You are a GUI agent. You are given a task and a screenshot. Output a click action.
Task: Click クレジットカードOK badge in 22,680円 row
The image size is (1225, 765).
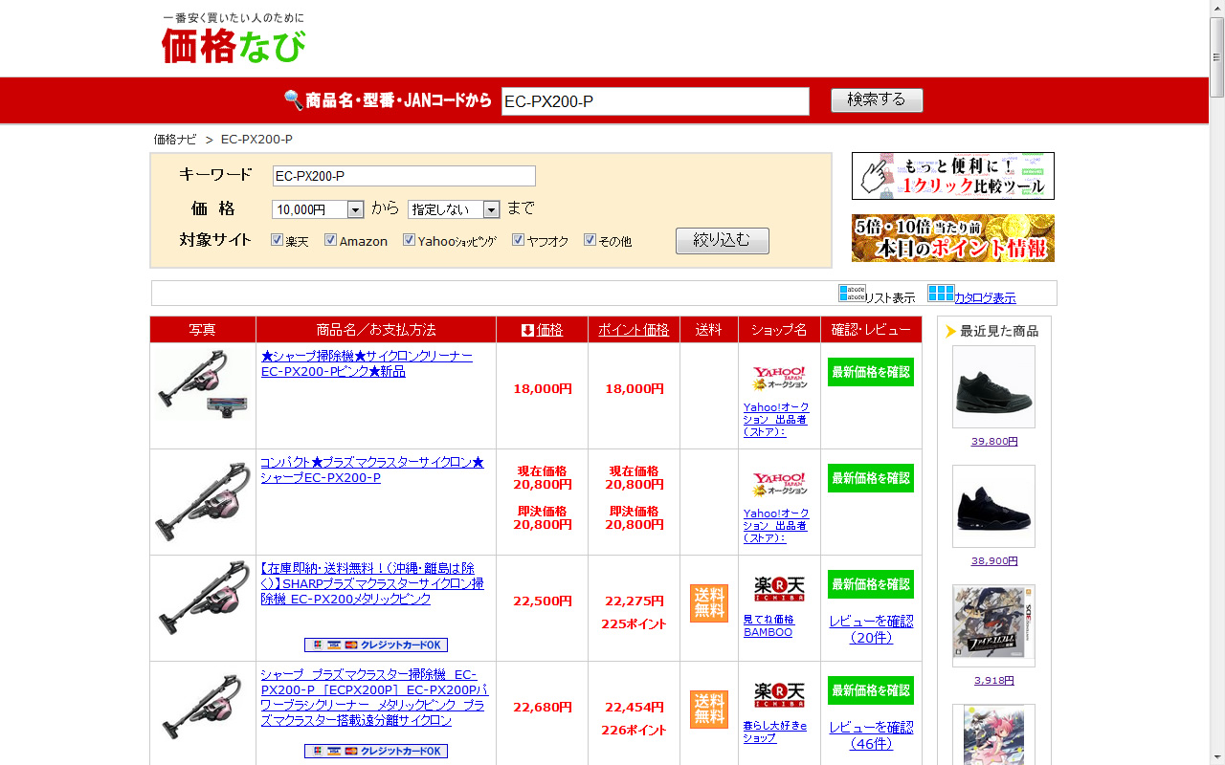coord(376,752)
